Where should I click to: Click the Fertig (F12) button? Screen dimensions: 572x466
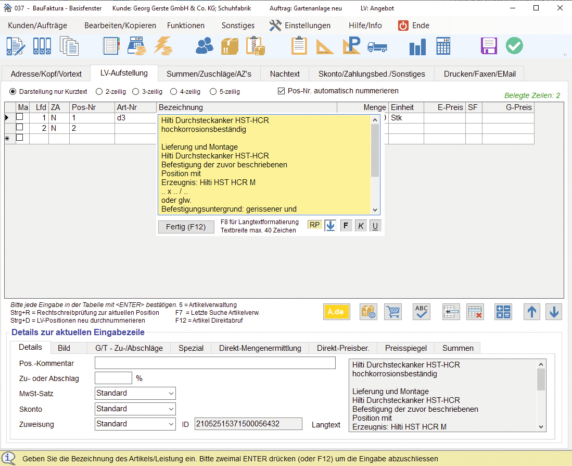pyautogui.click(x=186, y=227)
